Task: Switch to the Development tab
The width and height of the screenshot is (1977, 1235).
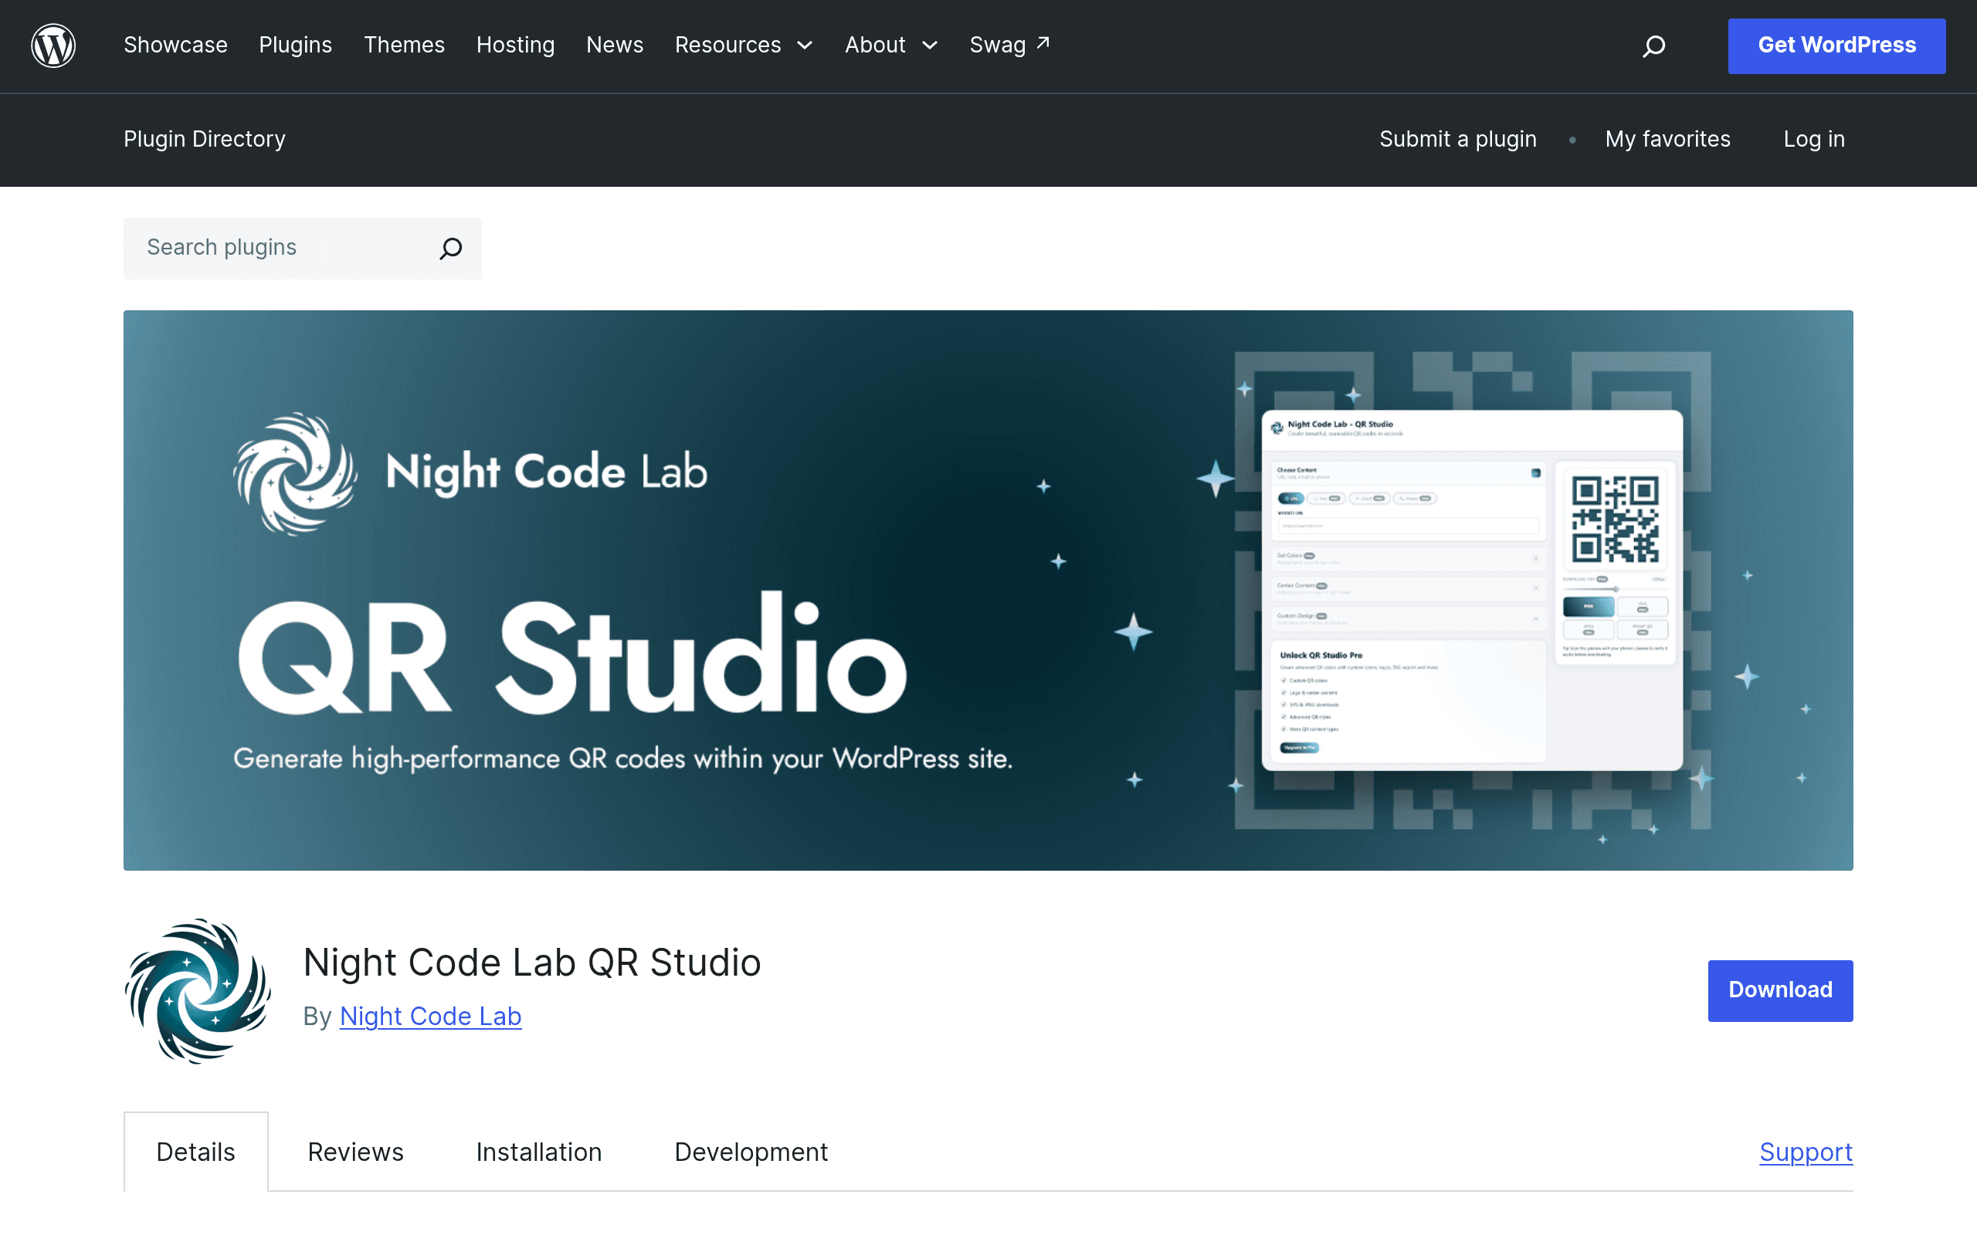Action: point(751,1152)
